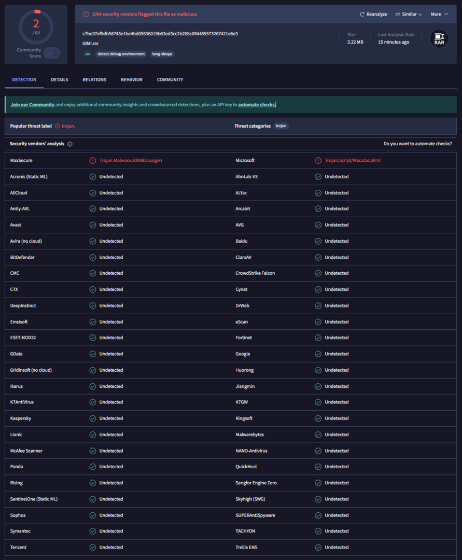Viewport: 462px width, 560px height.
Task: Click the warning icon next to MaxSecure detection
Action: [92, 160]
